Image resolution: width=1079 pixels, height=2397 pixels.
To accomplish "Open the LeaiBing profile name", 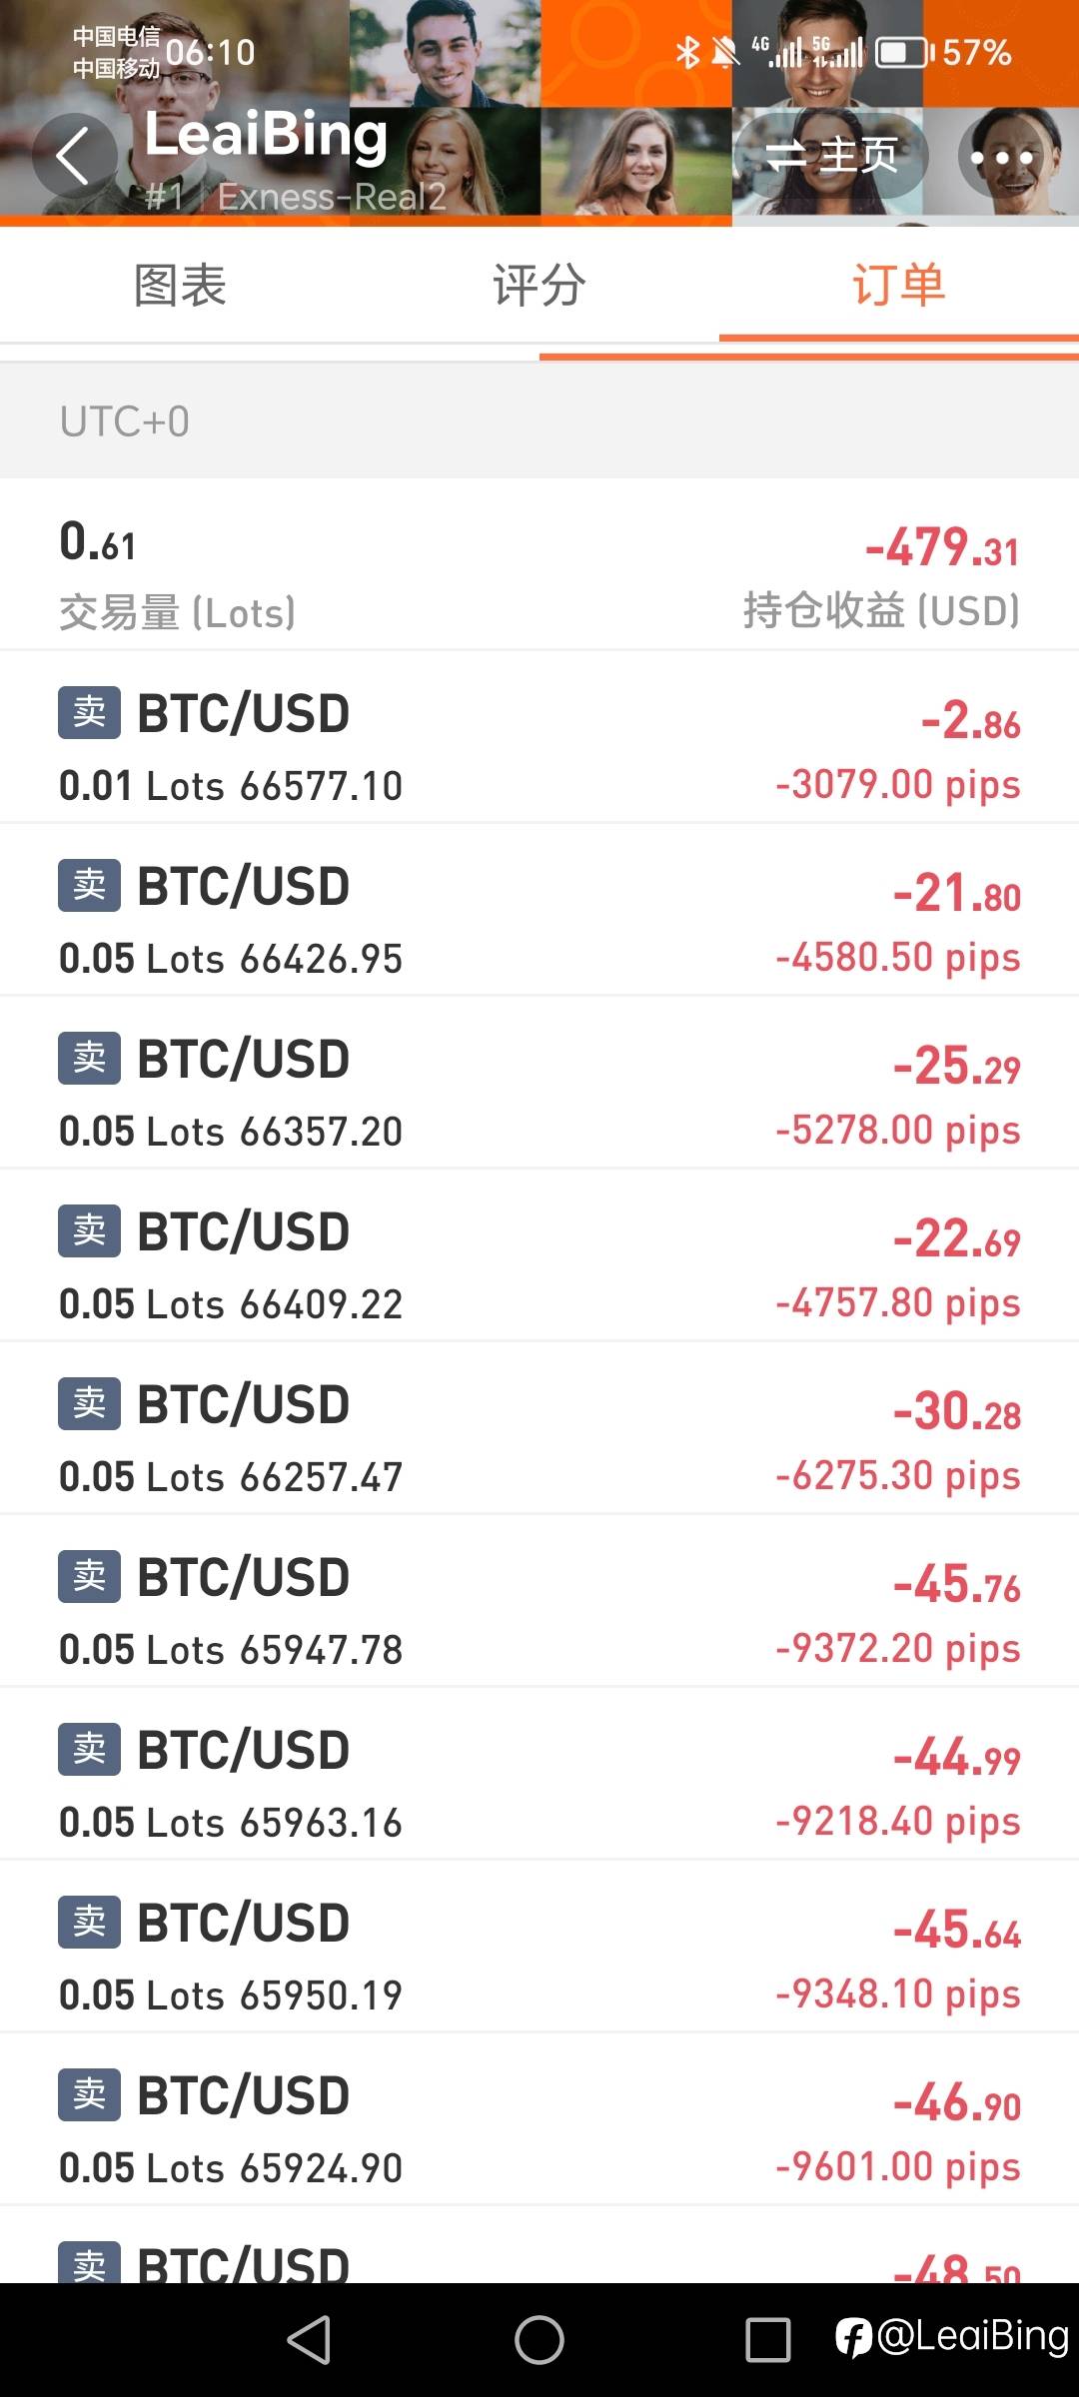I will tap(266, 135).
